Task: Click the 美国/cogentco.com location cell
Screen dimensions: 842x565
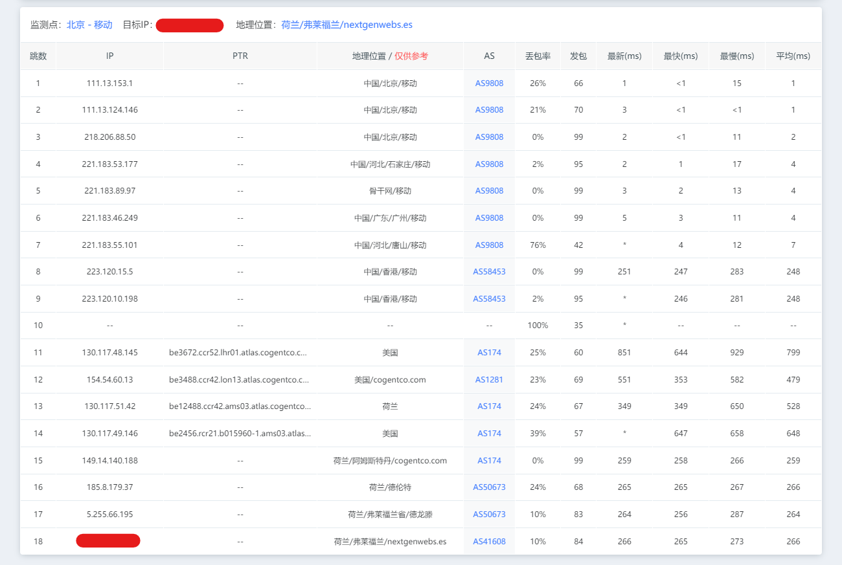Action: [x=390, y=380]
